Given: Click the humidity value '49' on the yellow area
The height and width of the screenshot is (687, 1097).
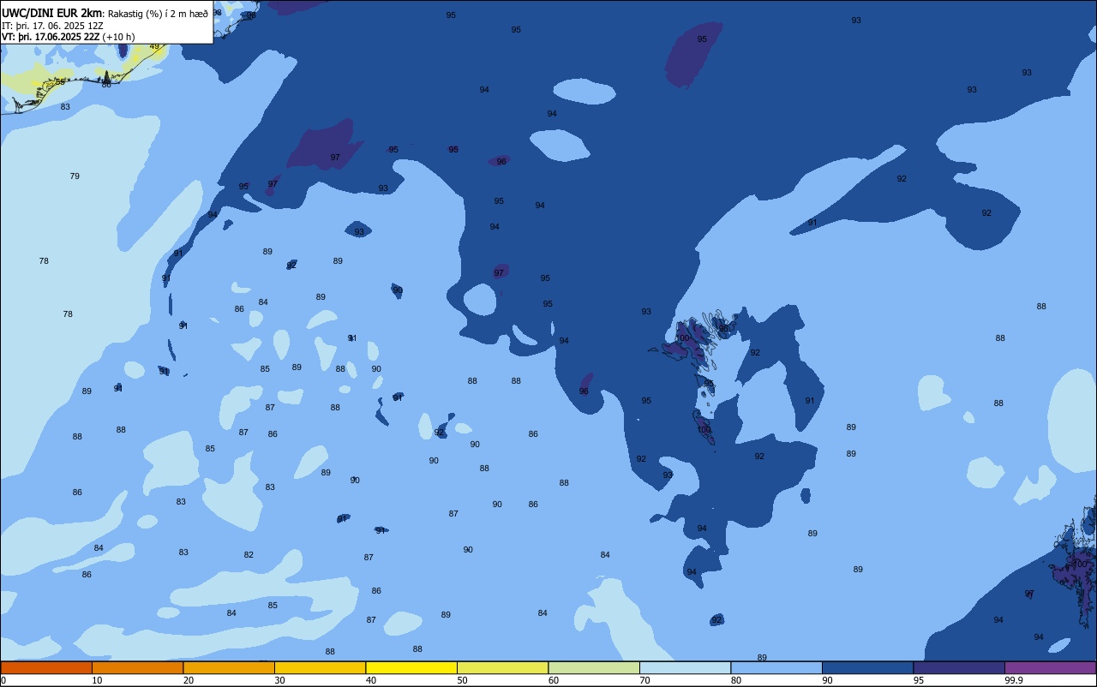Looking at the screenshot, I should point(154,46).
